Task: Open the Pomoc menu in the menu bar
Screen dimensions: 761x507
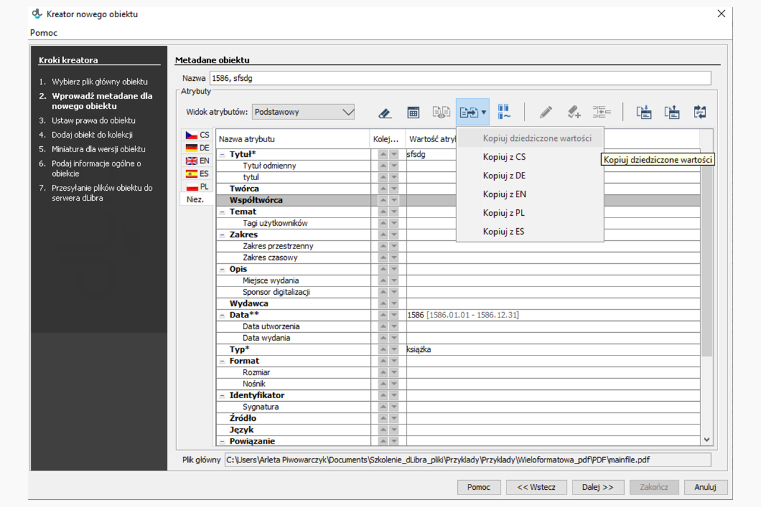Action: [x=43, y=33]
